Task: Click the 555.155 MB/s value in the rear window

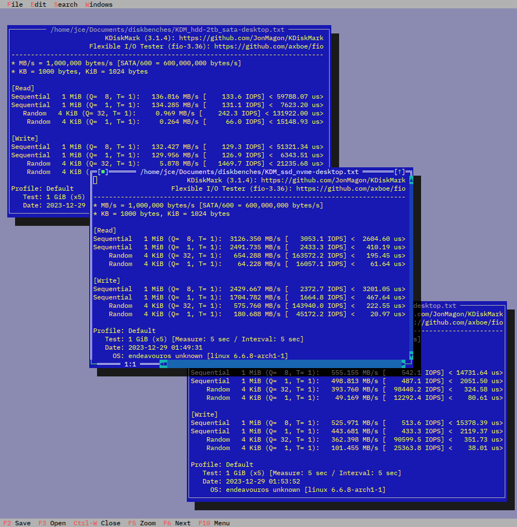Action: click(x=355, y=373)
